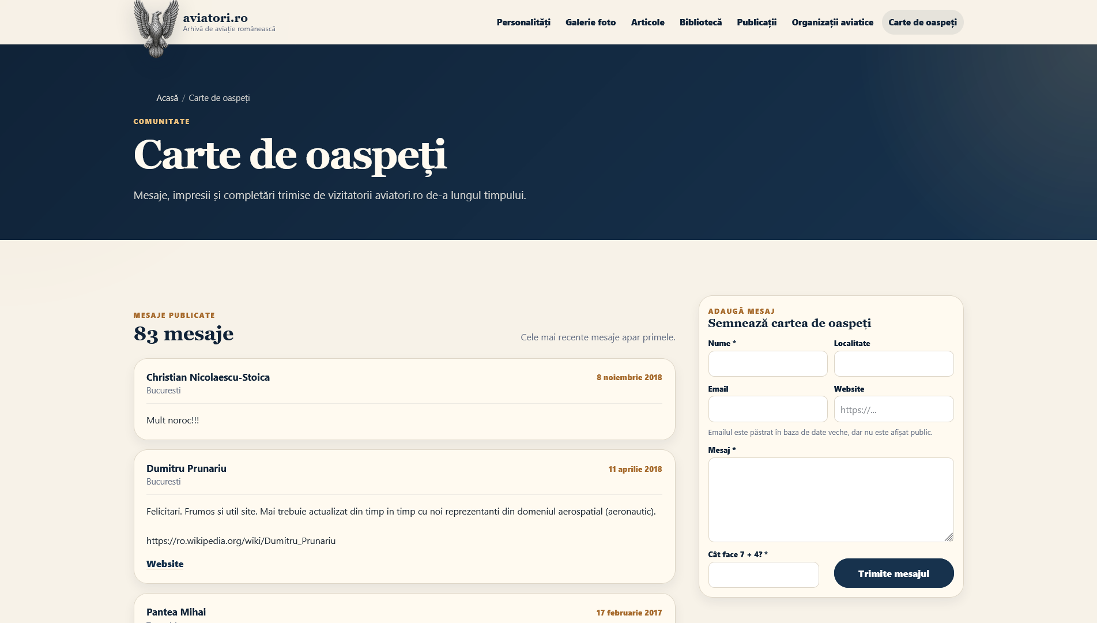Screen dimensions: 1097x623
Task: Click the Cele mai recente mesaje note
Action: pos(598,337)
